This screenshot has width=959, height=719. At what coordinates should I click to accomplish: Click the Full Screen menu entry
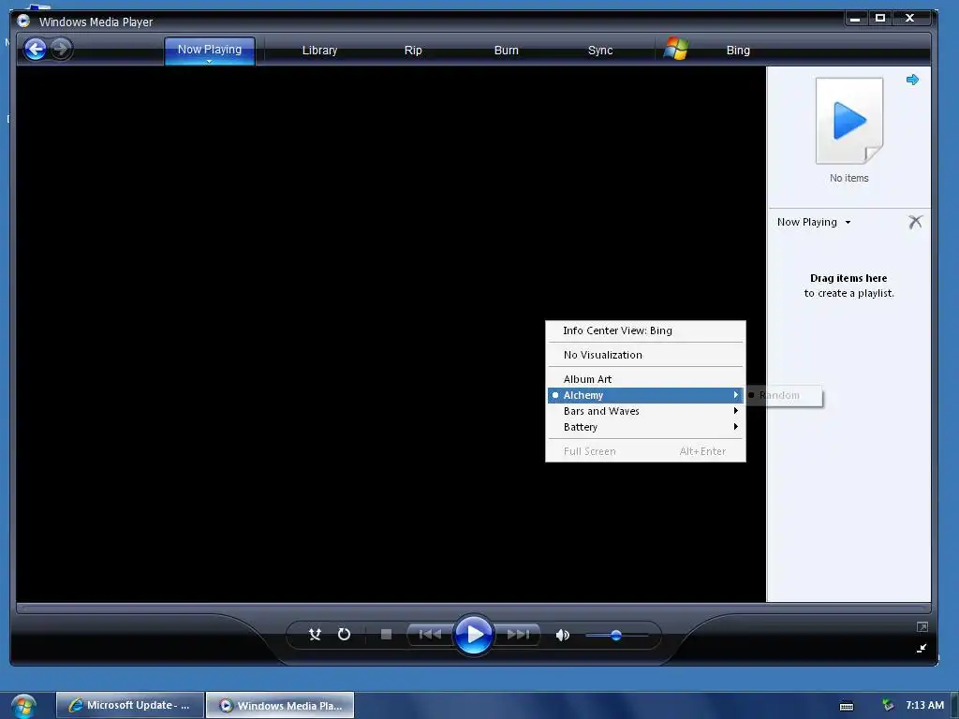[x=645, y=452]
